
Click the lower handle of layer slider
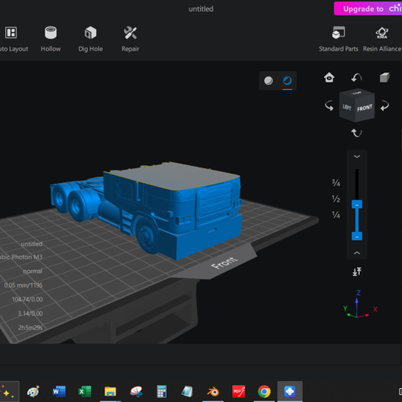pyautogui.click(x=357, y=236)
